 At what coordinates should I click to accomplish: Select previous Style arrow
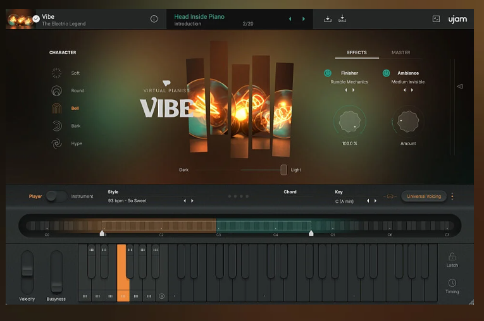[185, 201]
